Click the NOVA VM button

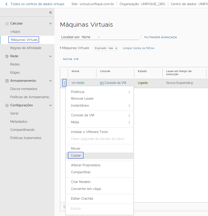pos(71,59)
